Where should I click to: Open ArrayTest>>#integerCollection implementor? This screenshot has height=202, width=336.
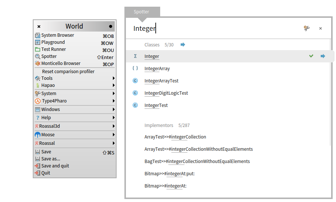(175, 137)
